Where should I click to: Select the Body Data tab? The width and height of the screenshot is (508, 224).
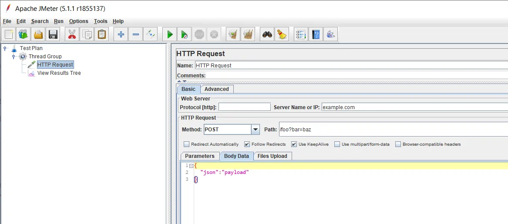pyautogui.click(x=236, y=156)
